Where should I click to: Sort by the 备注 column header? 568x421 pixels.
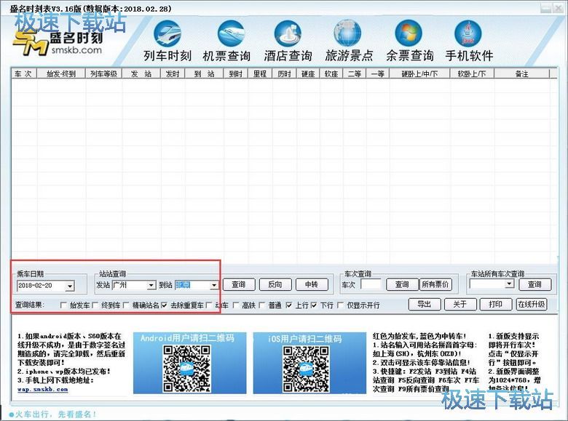pyautogui.click(x=521, y=73)
